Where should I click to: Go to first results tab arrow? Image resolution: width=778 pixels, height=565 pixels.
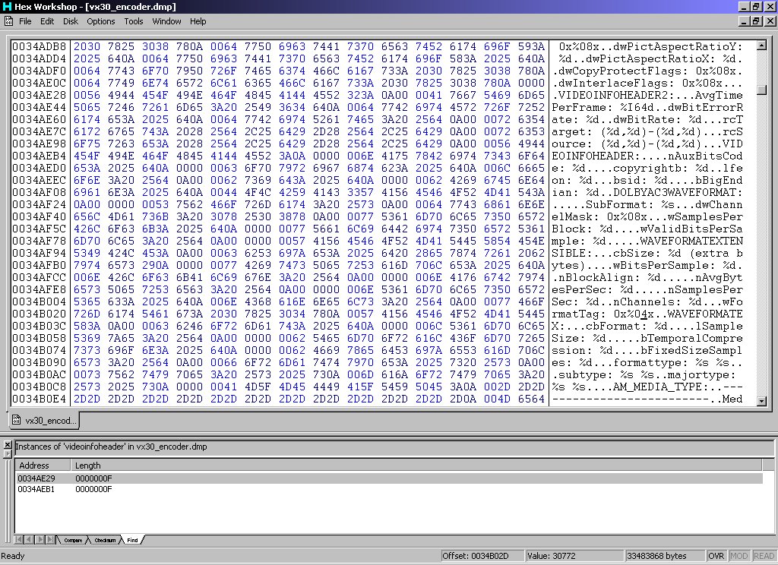19,540
